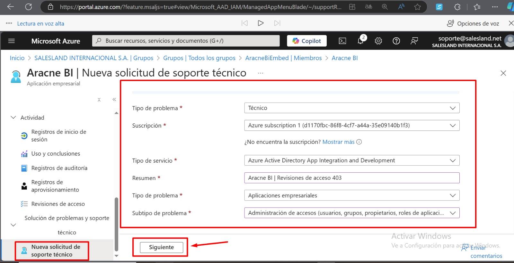Image resolution: width=514 pixels, height=263 pixels.
Task: Skip to next paragraph in read aloud
Action: coord(277,23)
